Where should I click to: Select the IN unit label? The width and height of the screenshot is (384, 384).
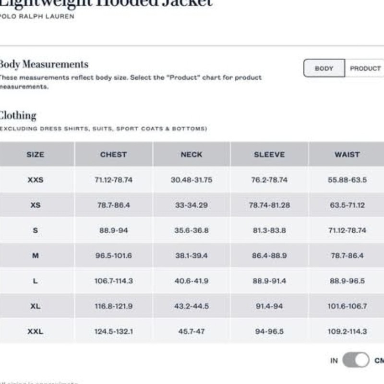(334, 360)
